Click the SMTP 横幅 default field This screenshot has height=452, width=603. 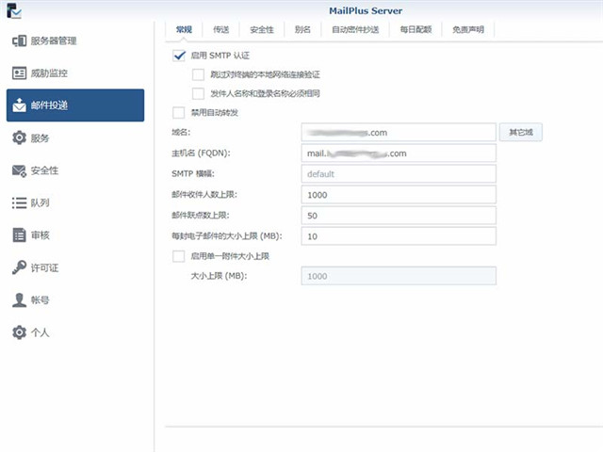399,173
